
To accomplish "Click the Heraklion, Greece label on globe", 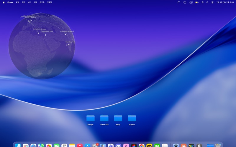I will 40,29.
